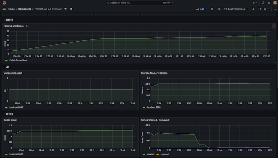Open the news feed icon
The height and width of the screenshot is (158, 278).
[269, 3]
